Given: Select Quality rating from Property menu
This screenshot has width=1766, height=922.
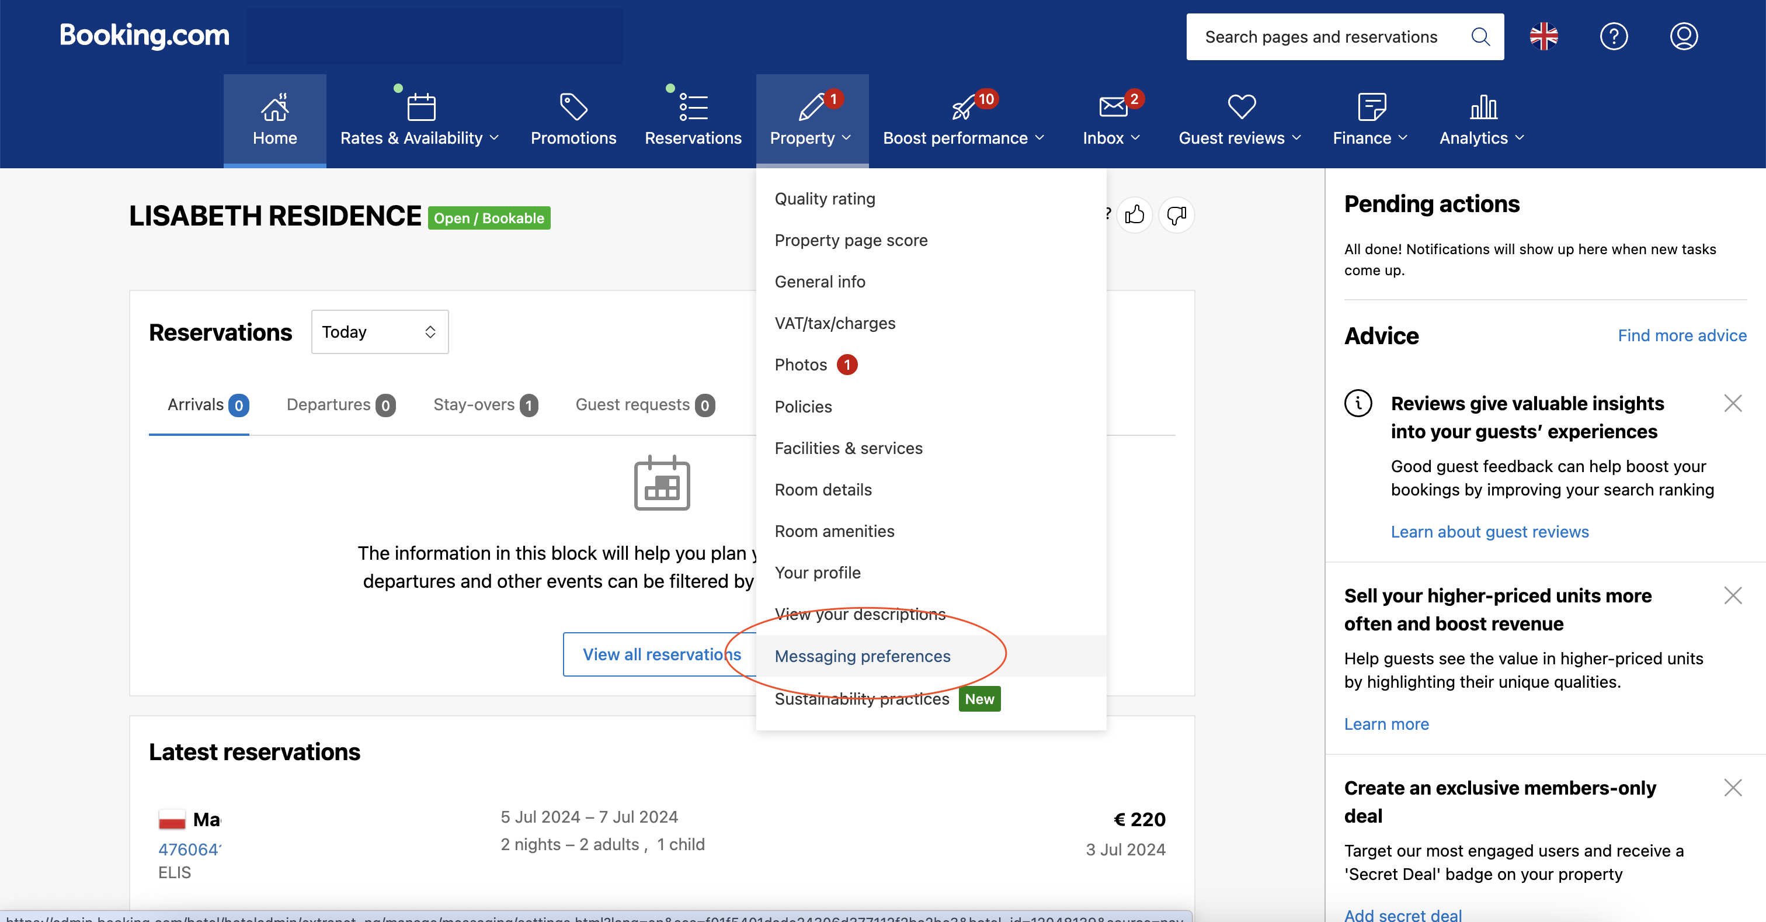Looking at the screenshot, I should (930, 199).
